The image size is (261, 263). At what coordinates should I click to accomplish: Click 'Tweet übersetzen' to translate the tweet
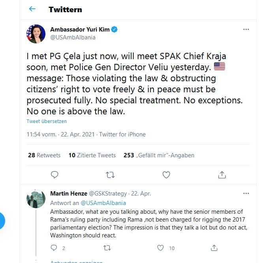47,121
